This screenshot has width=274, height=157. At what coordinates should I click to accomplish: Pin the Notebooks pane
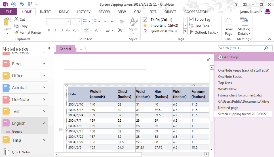coord(49,49)
